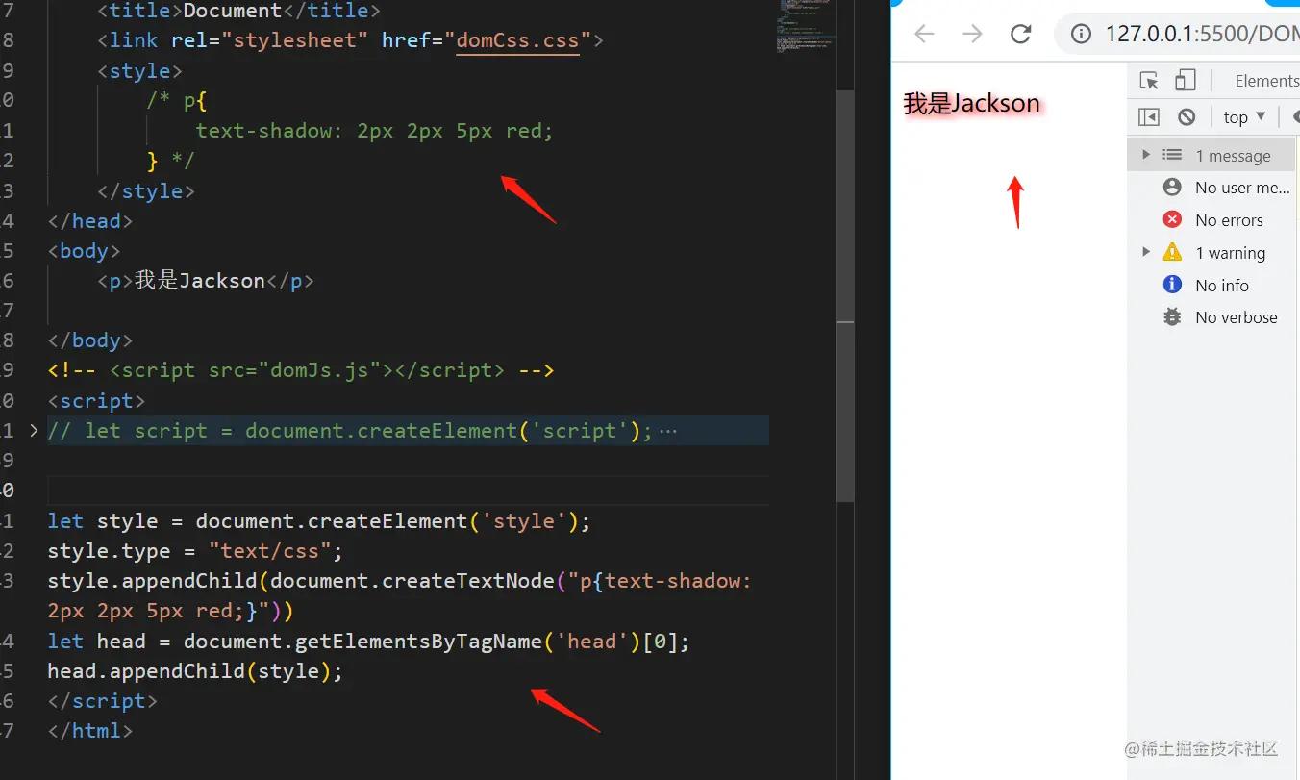
Task: Click the editor minimap preview
Action: pos(806,27)
